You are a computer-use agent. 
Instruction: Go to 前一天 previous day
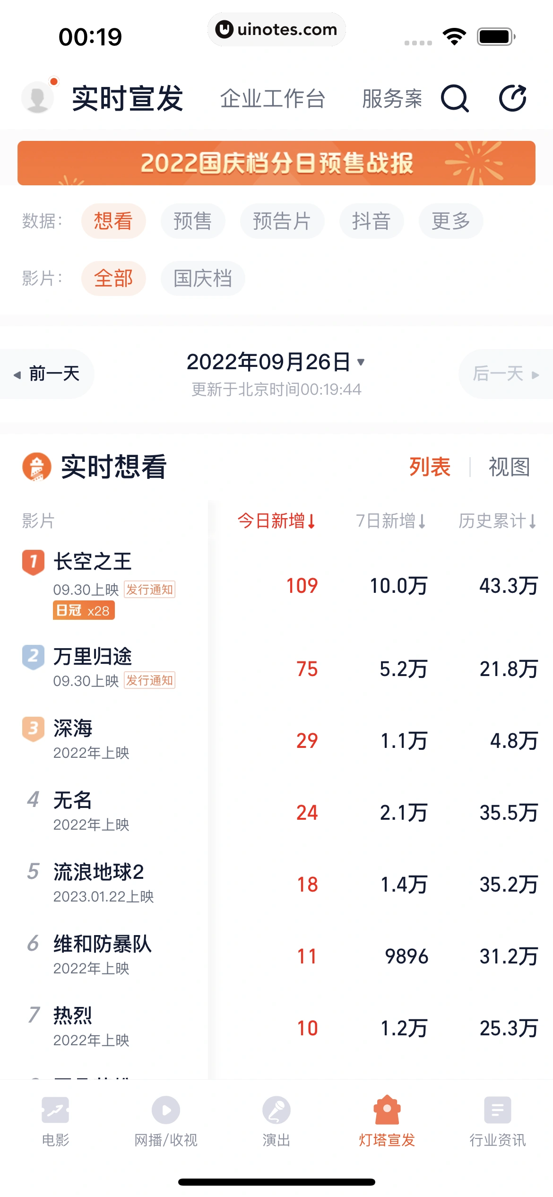[x=47, y=374]
